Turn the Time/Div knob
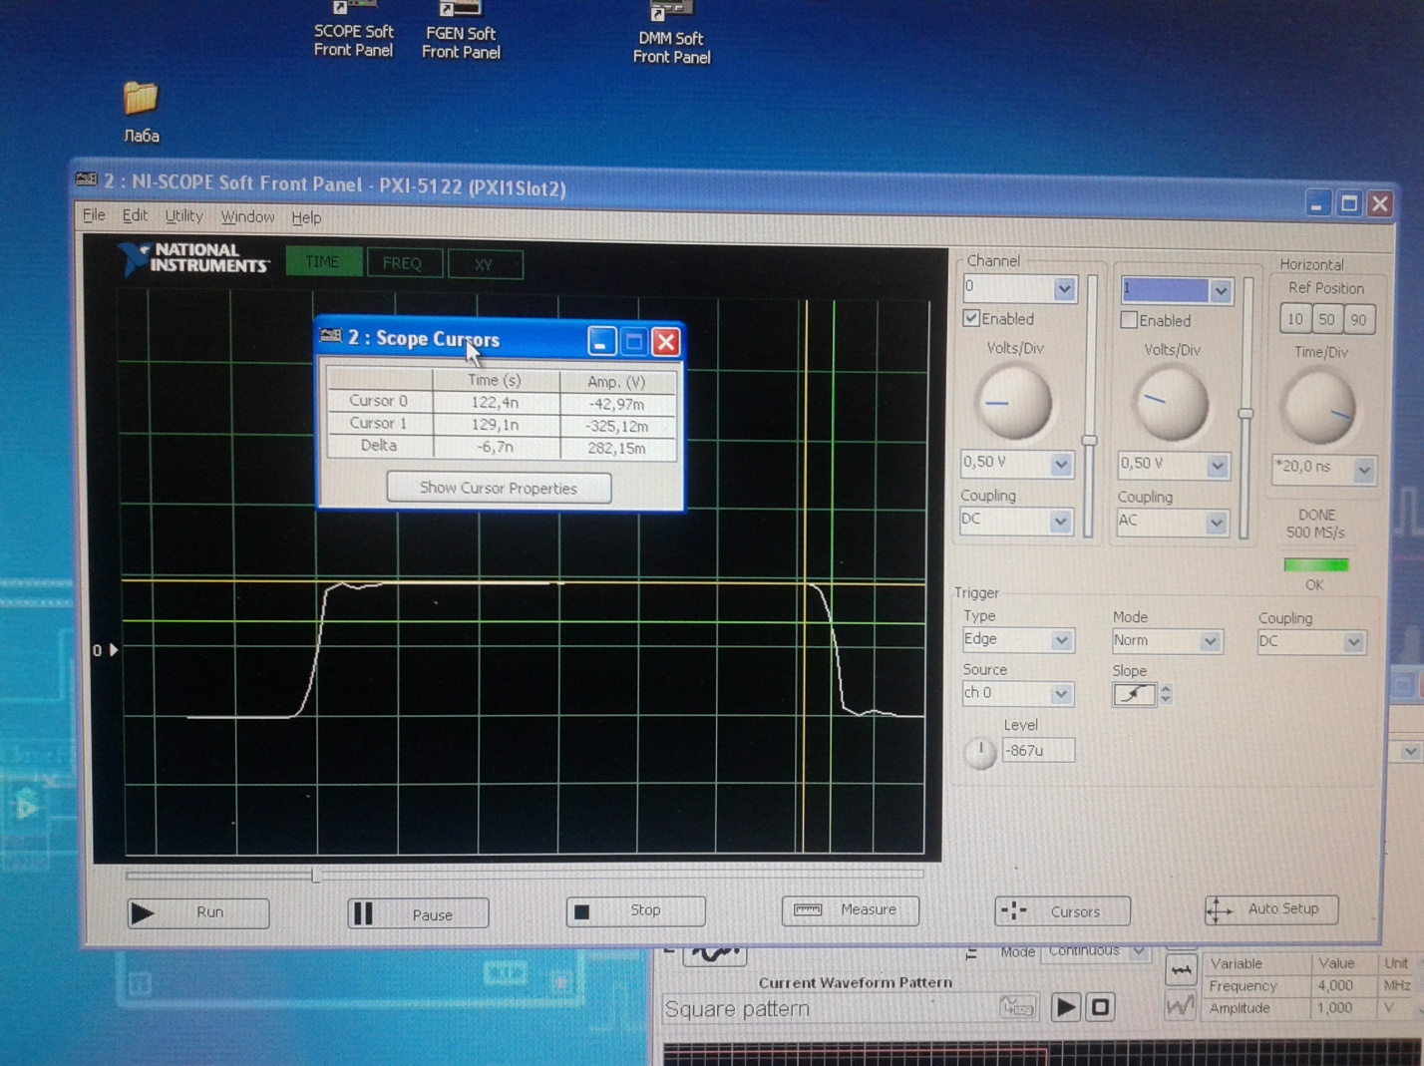 coord(1320,407)
